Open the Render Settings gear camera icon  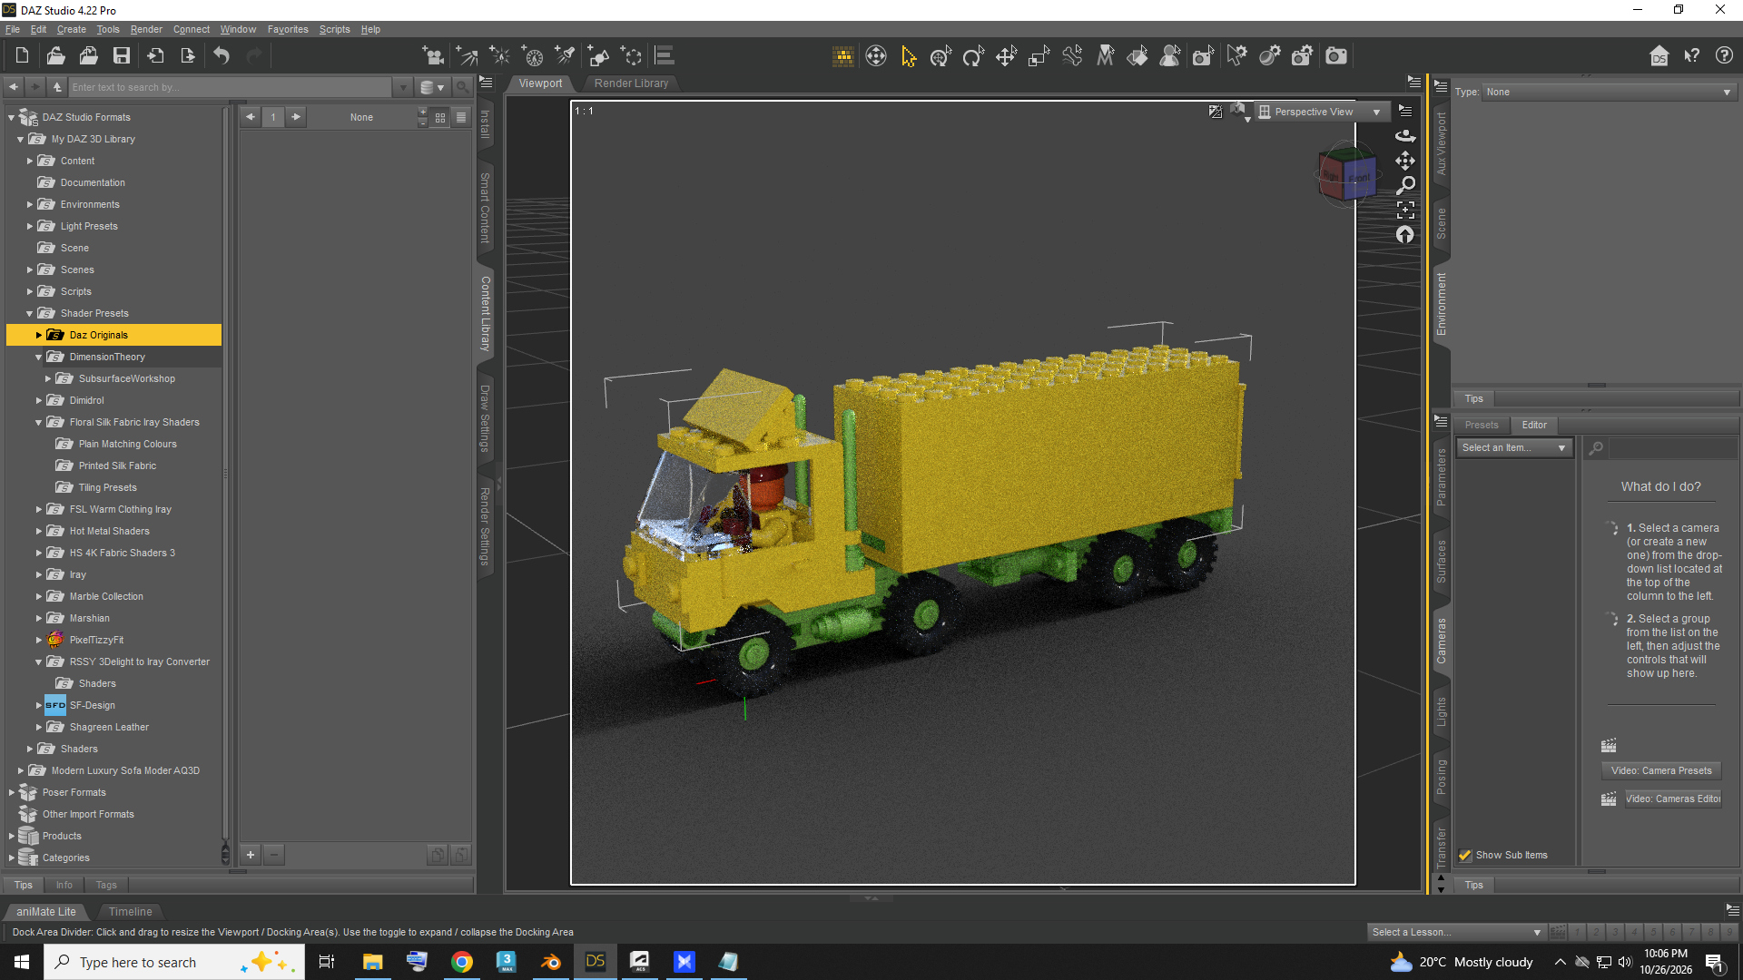point(1303,56)
